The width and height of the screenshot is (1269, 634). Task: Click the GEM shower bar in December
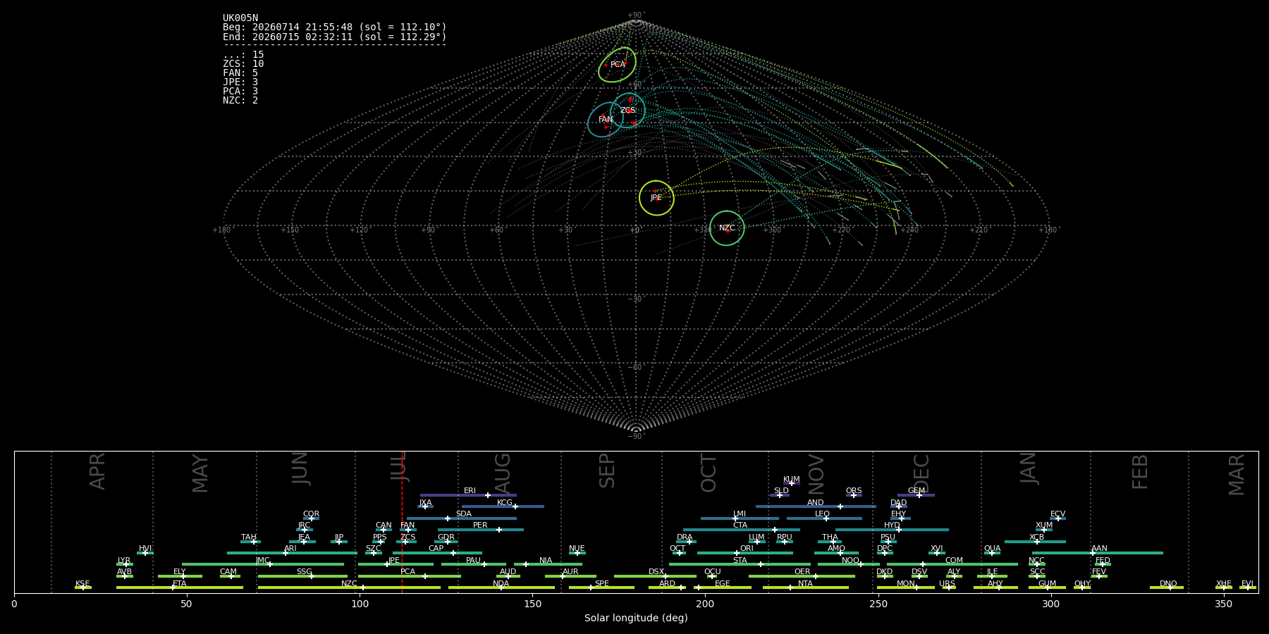click(916, 495)
